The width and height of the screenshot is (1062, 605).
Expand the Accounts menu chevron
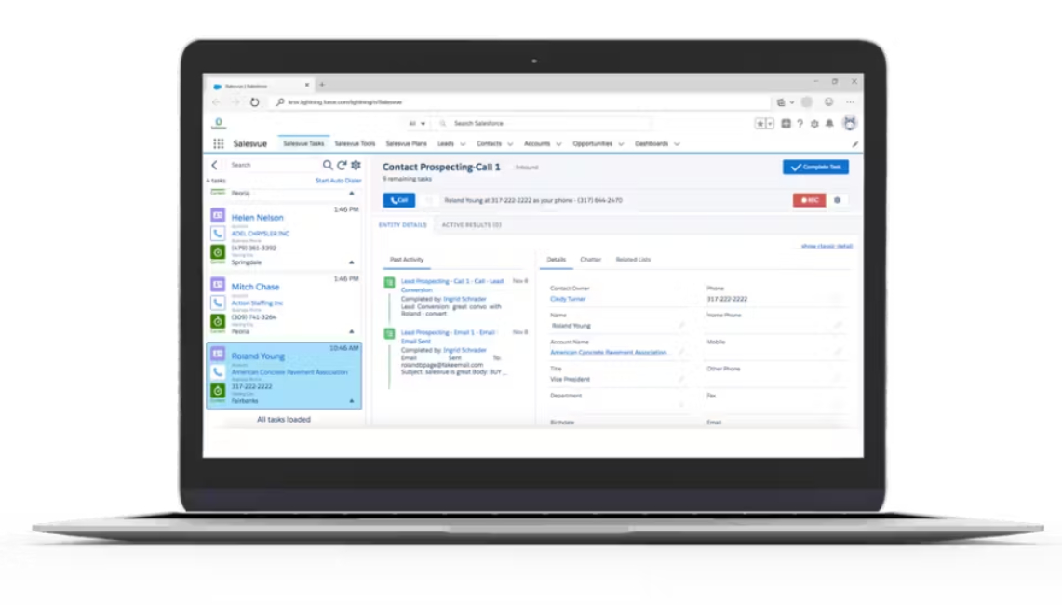coord(558,144)
